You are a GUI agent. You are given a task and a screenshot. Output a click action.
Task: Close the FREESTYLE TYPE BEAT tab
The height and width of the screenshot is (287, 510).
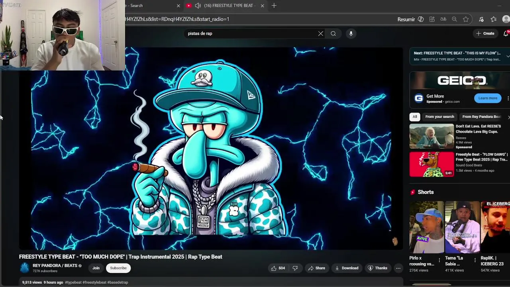point(262,6)
